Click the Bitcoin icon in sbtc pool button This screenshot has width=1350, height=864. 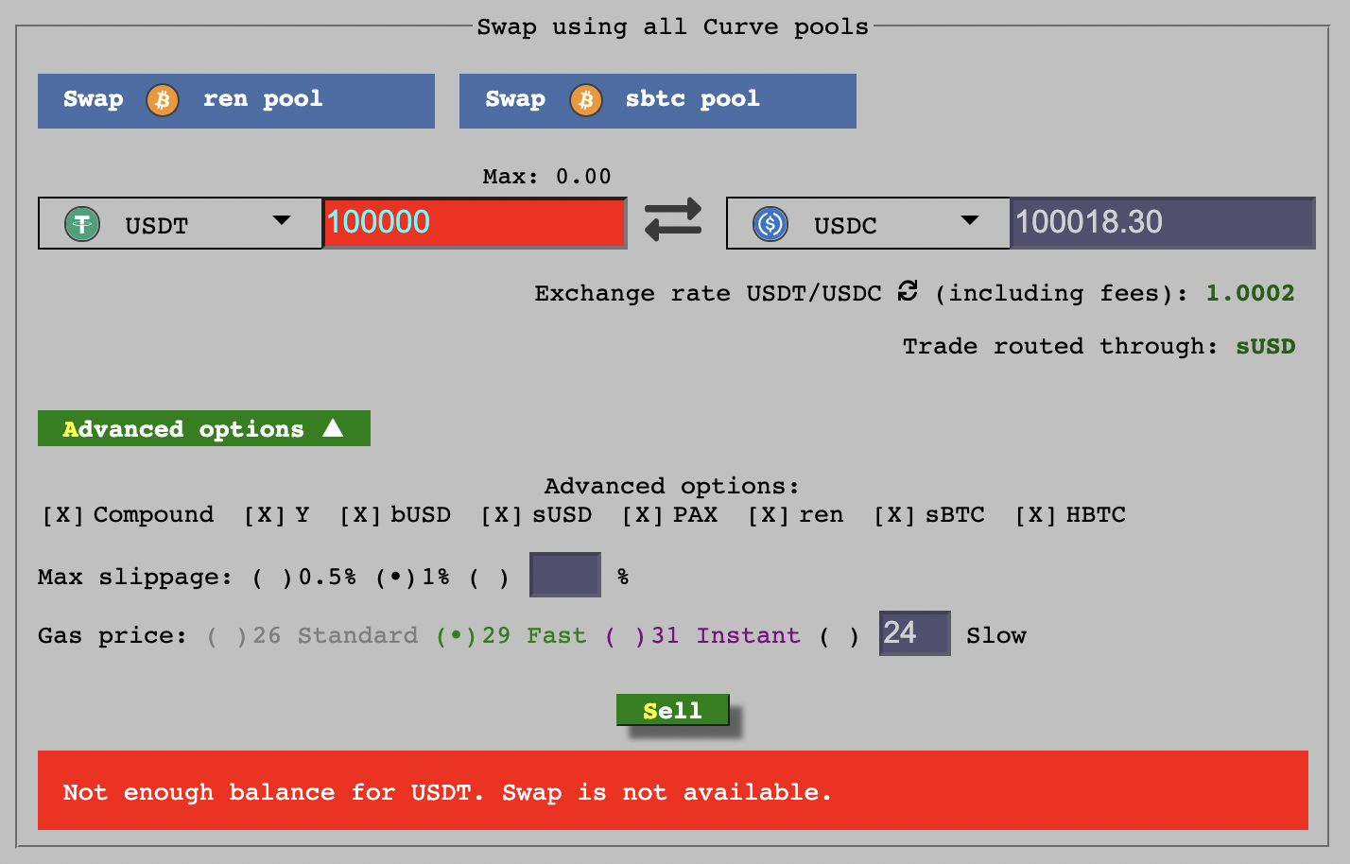point(585,99)
